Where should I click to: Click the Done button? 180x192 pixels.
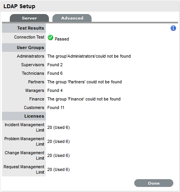click(x=154, y=183)
